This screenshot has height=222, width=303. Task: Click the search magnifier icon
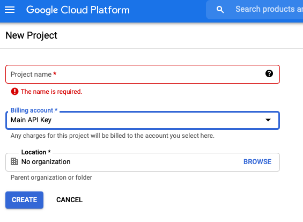(x=220, y=10)
